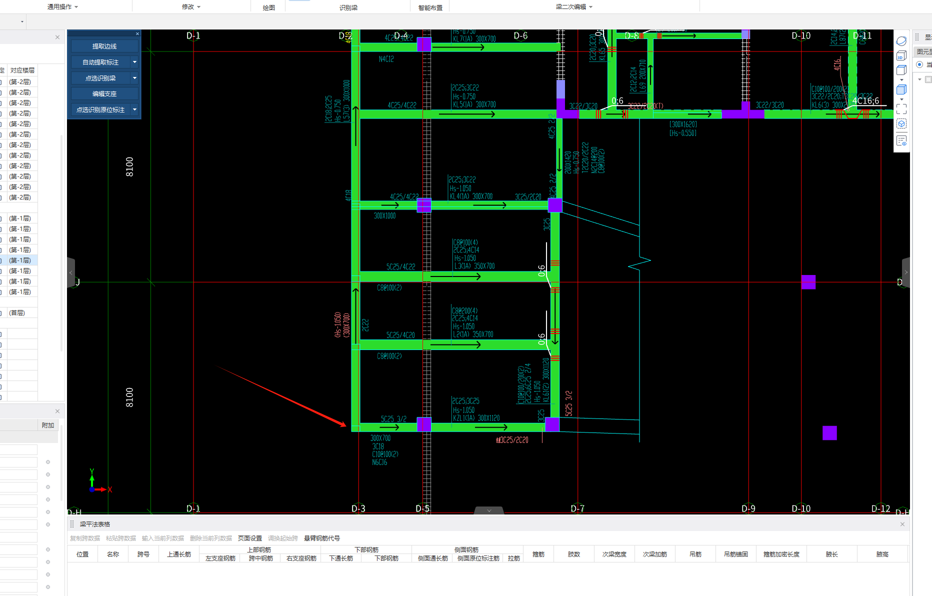932x596 pixels.
Task: Open the 点选识别原位标注 dropdown arrow
Action: [x=134, y=109]
